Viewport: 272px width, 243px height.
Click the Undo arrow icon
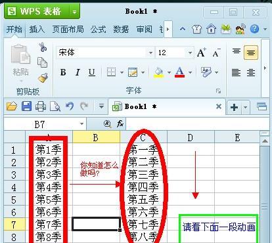point(70,106)
